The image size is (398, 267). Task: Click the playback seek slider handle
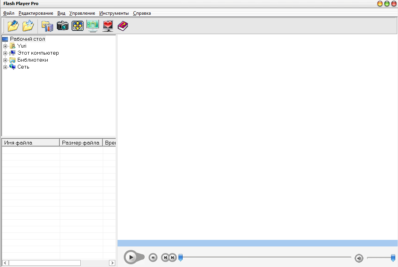click(x=180, y=257)
